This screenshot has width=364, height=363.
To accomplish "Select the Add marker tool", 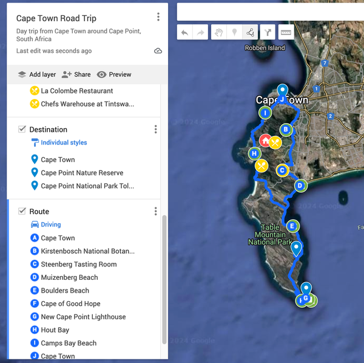I will pos(234,32).
